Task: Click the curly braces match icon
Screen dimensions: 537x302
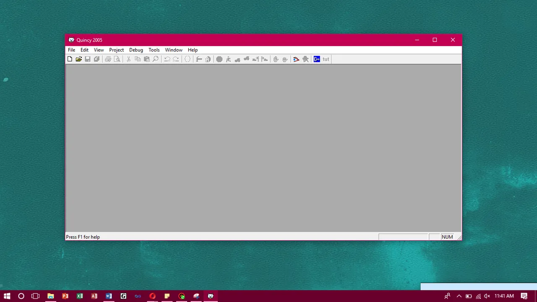Action: [x=188, y=59]
